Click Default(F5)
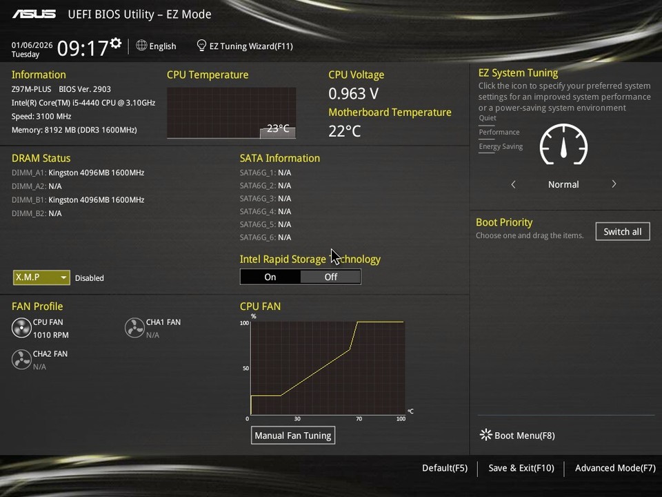Image resolution: width=662 pixels, height=497 pixels. [445, 468]
